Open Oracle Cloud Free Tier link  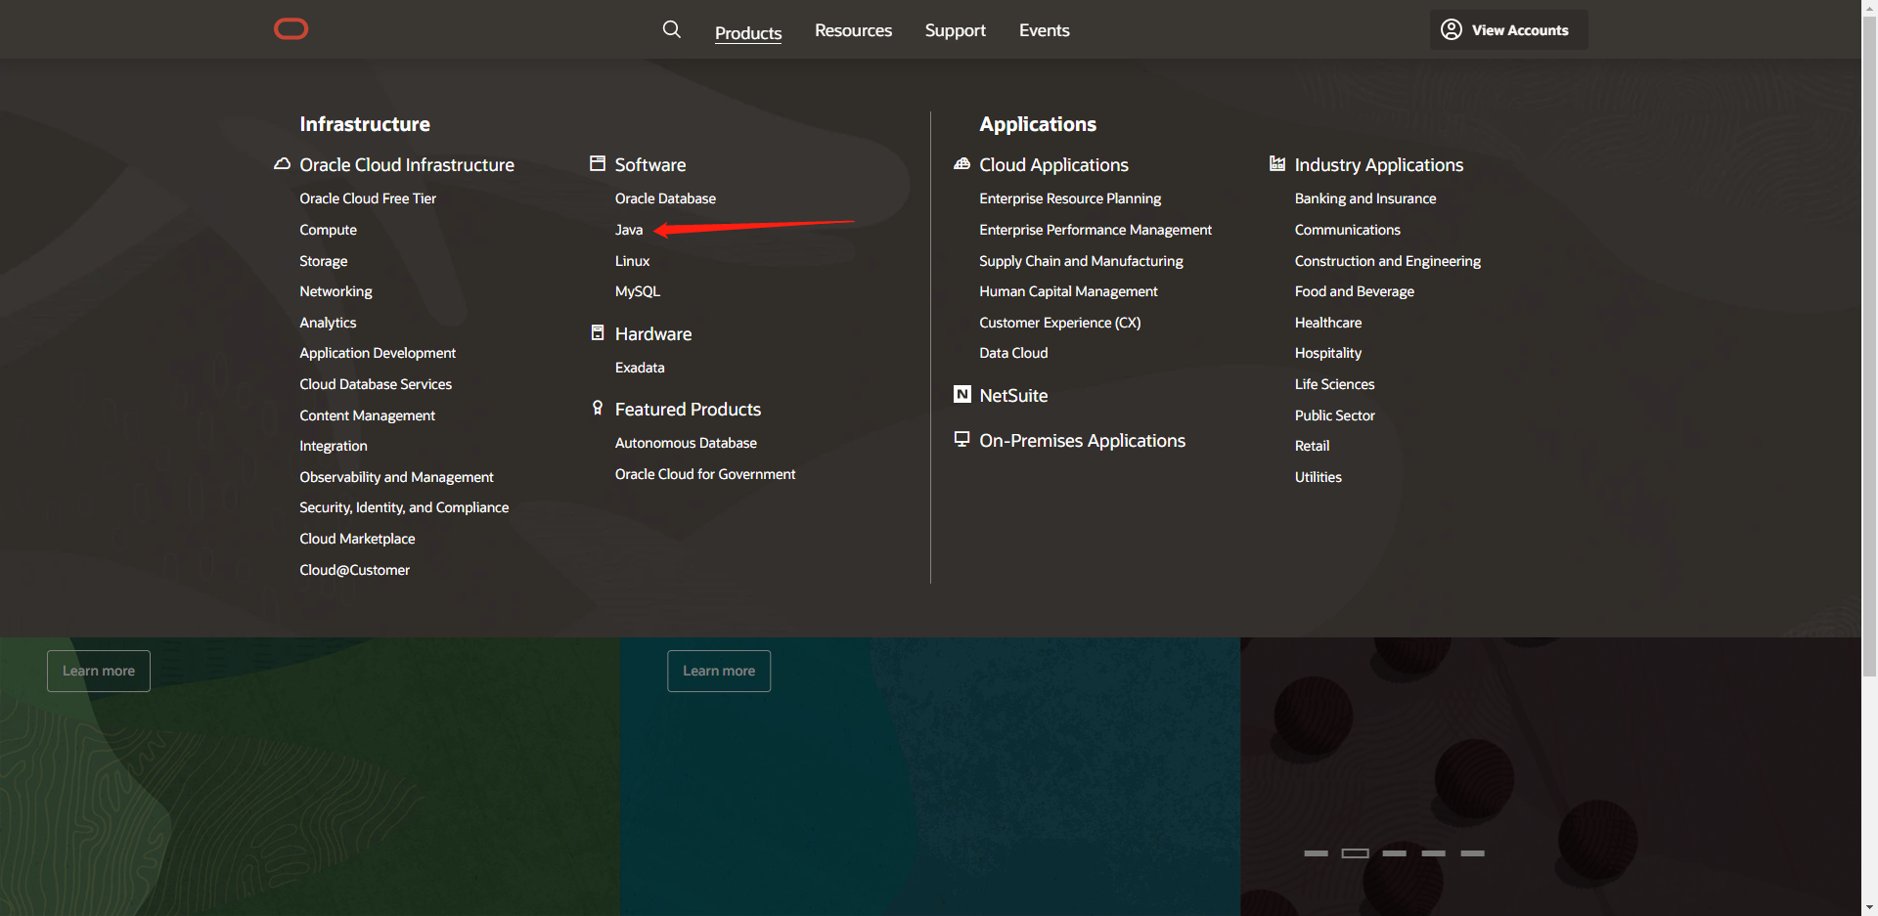(368, 198)
